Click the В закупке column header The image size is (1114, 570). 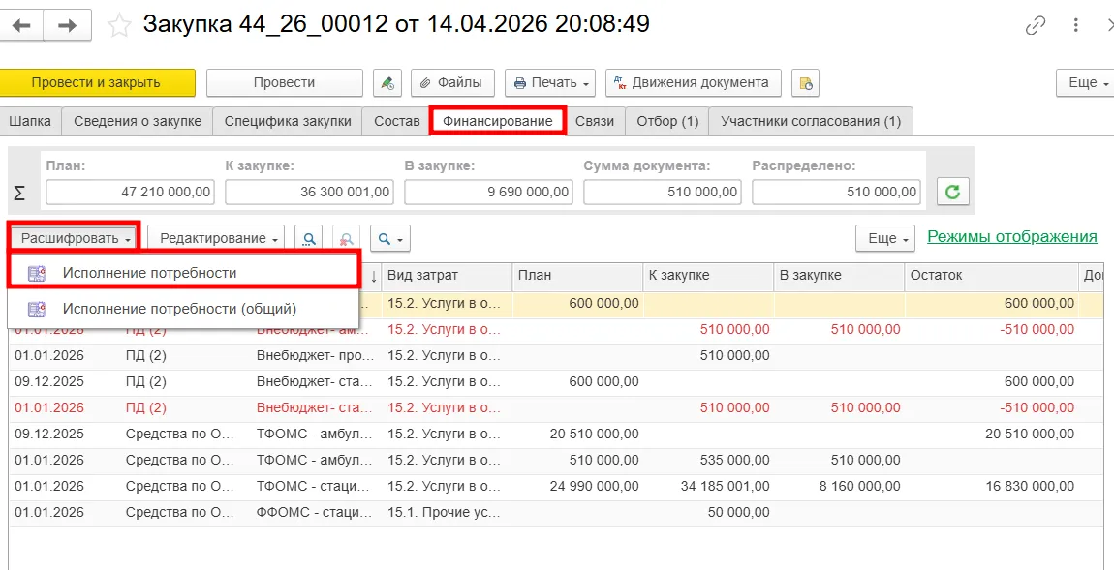point(839,276)
